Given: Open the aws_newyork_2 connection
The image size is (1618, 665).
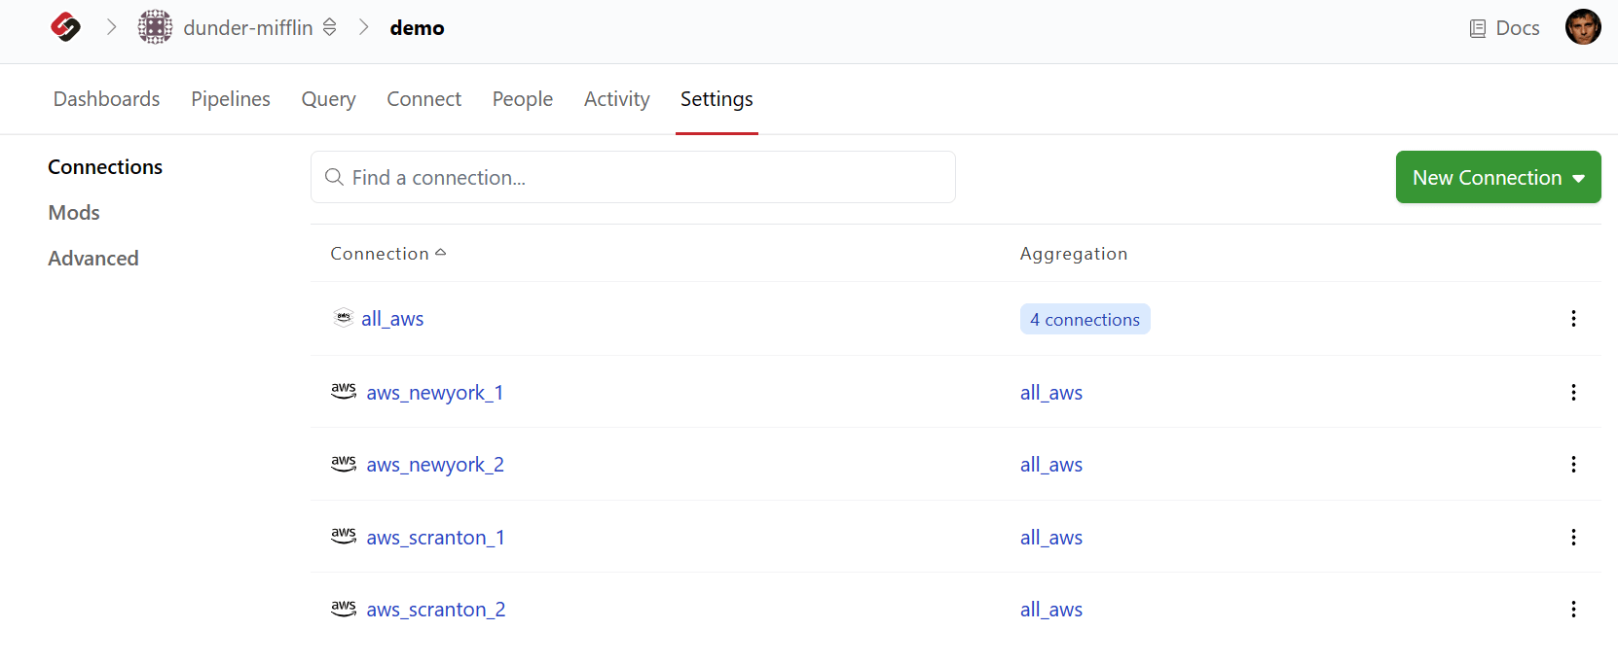Looking at the screenshot, I should 435,465.
